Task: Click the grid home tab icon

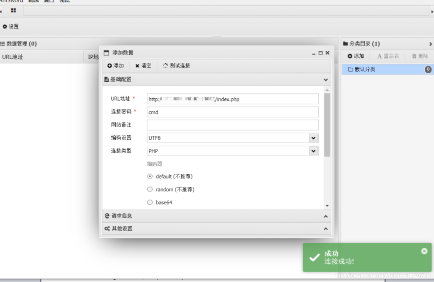Action: (x=13, y=11)
